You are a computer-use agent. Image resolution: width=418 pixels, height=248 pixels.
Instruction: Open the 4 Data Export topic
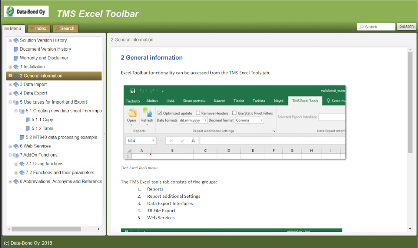35,93
